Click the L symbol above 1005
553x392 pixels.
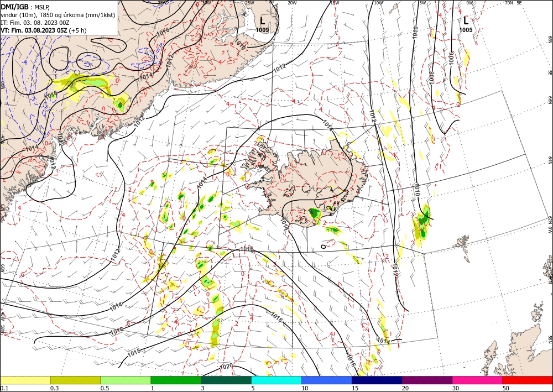(x=466, y=20)
